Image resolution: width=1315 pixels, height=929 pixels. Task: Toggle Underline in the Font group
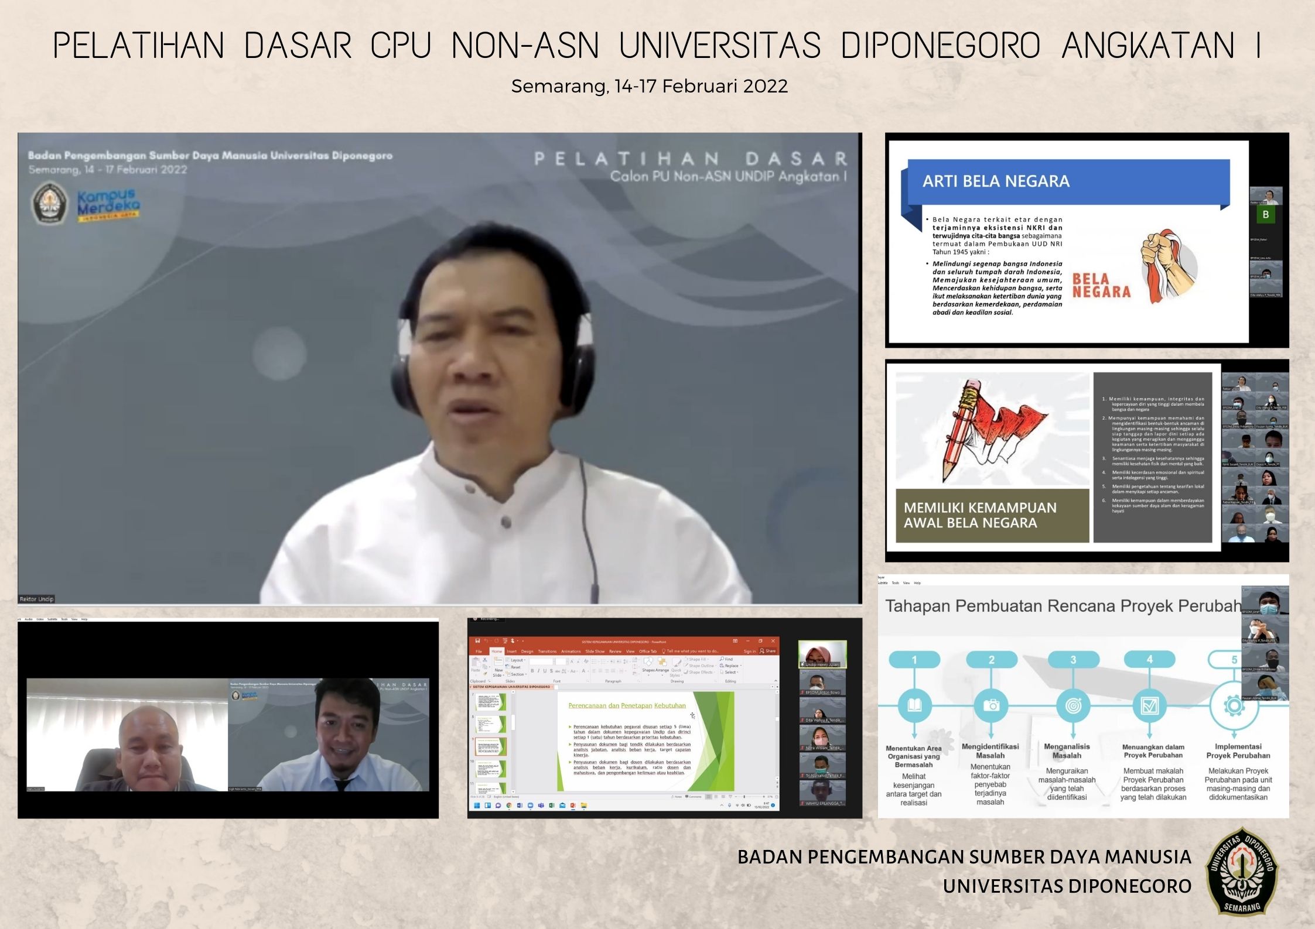pos(545,671)
